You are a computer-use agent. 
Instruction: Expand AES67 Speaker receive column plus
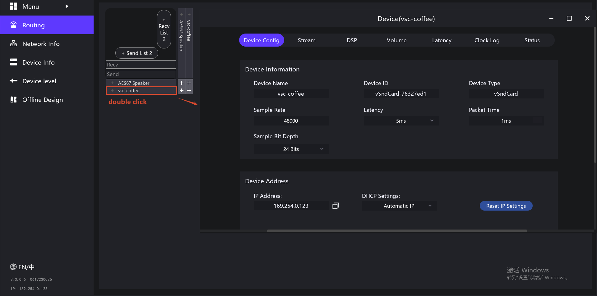(x=182, y=14)
